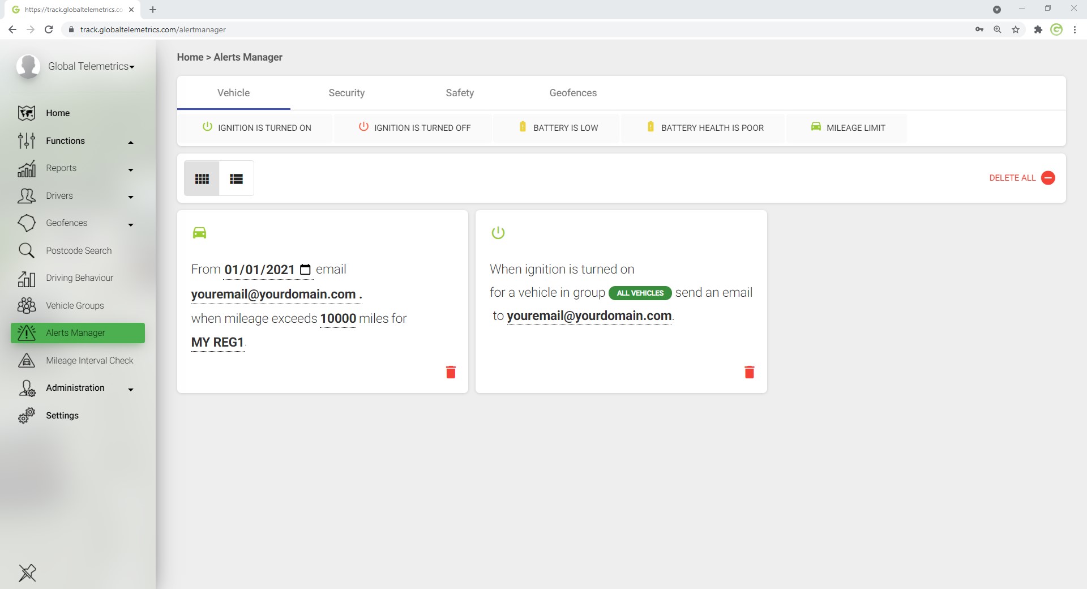Expand the Drivers submenu
Viewport: 1087px width, 589px height.
[131, 197]
